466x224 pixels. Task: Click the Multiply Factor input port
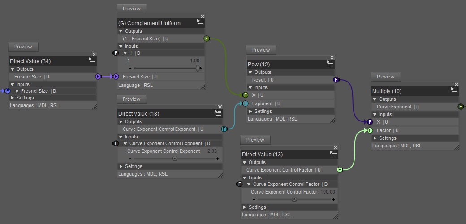(x=370, y=130)
